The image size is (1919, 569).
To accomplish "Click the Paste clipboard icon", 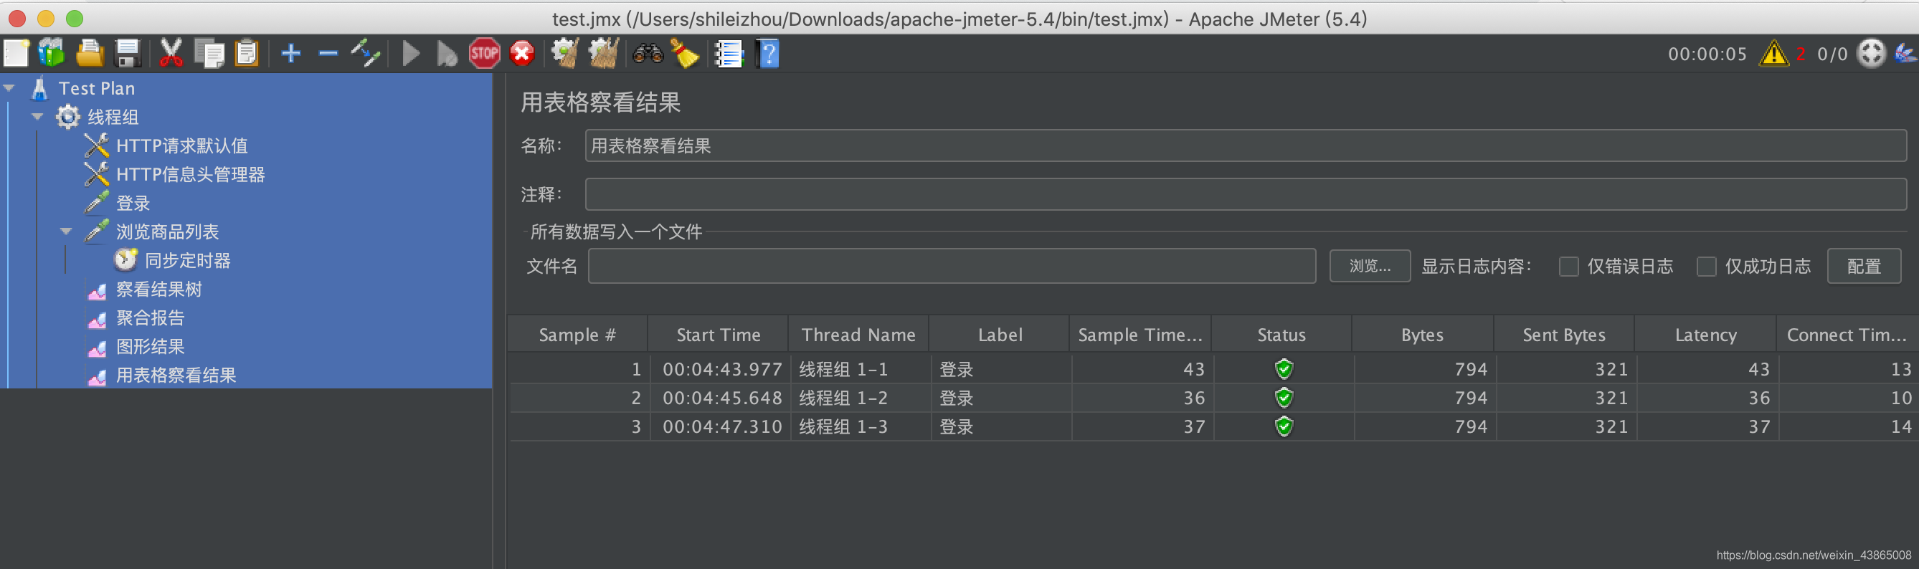I will point(247,54).
